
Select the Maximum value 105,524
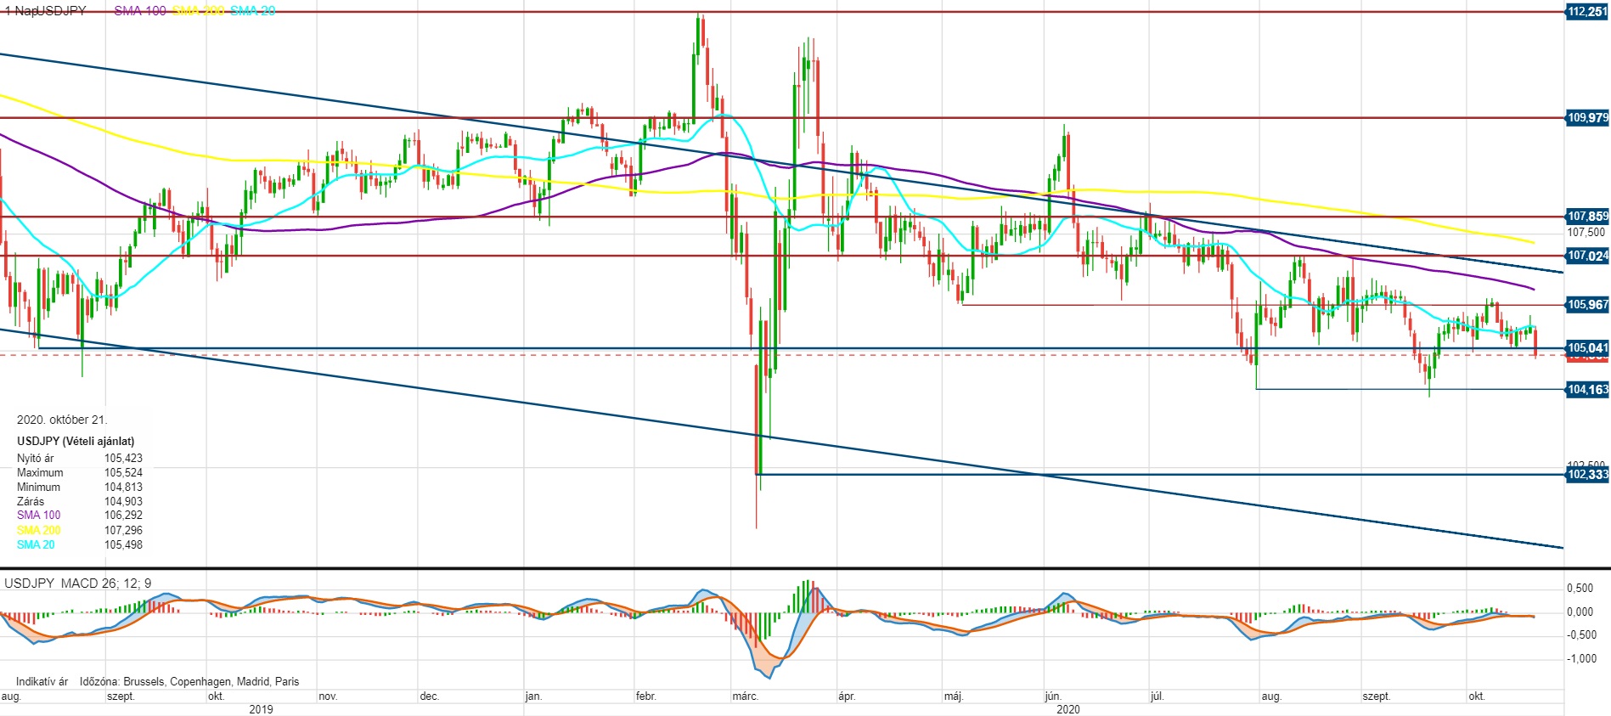(x=123, y=472)
